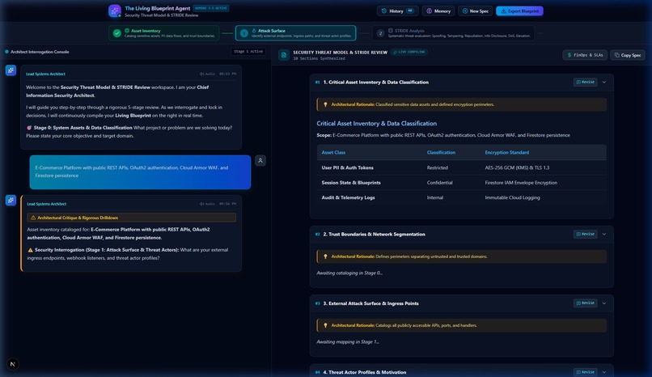Click the lightbulb icon in section 2 rationale

(325, 257)
